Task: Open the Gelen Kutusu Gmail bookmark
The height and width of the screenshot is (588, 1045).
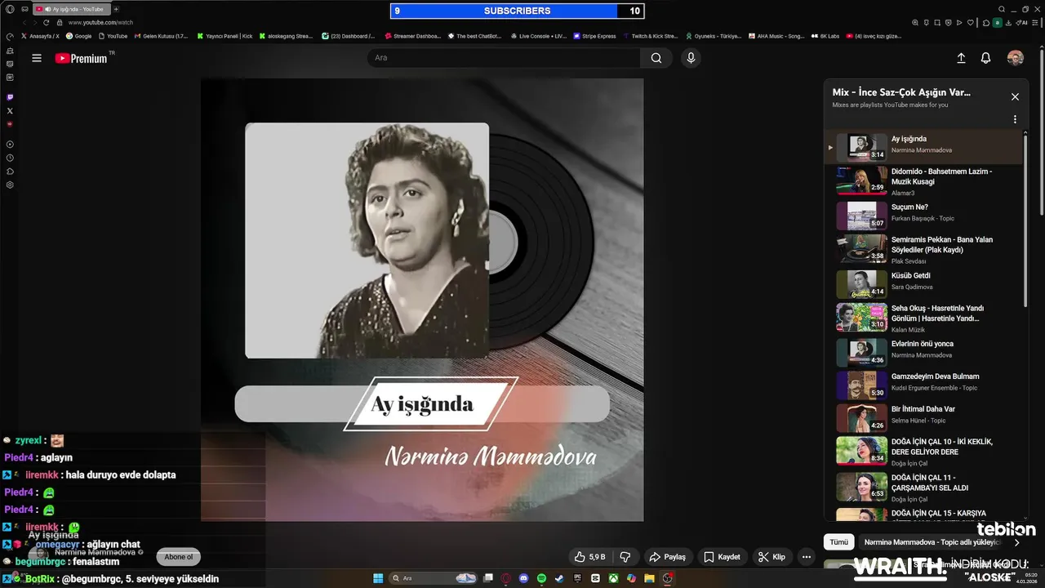Action: (x=162, y=36)
